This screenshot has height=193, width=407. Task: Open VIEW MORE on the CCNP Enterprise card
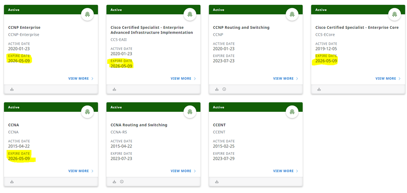(81, 78)
